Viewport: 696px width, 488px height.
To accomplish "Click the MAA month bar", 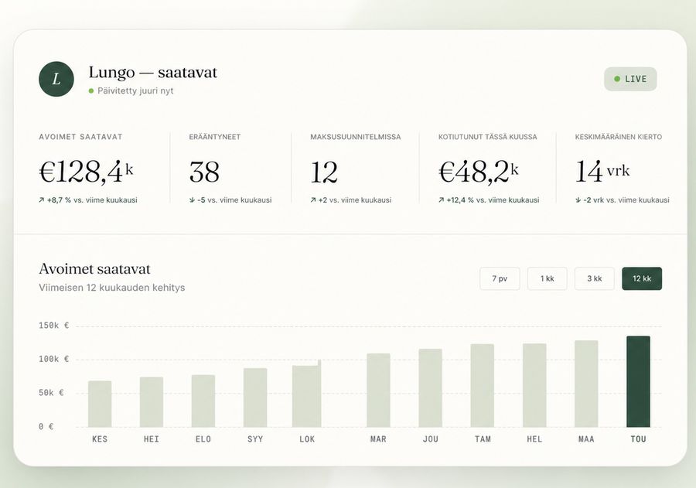I will [586, 384].
